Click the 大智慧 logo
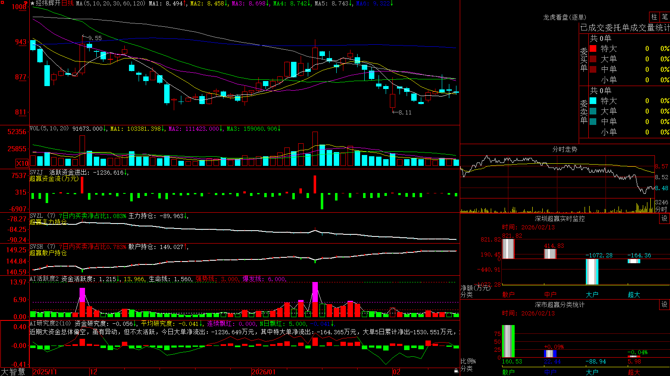 [x=13, y=372]
